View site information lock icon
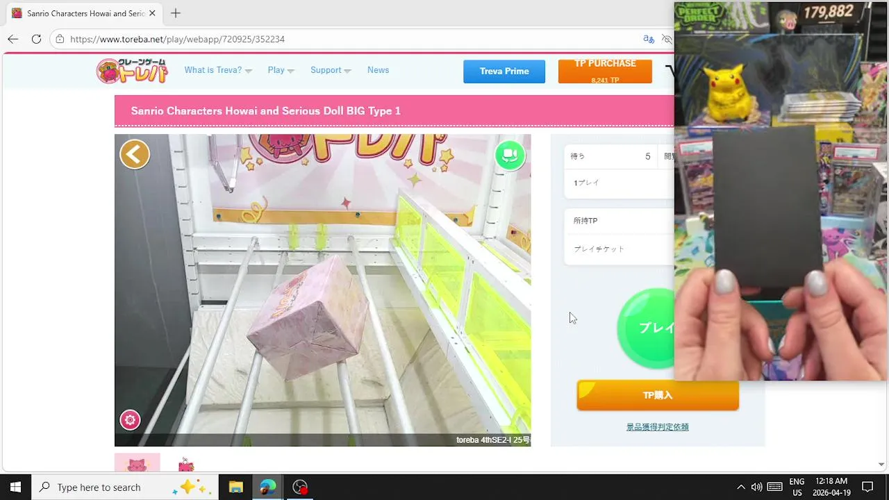Screen dimensions: 889x500 pos(60,39)
